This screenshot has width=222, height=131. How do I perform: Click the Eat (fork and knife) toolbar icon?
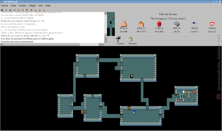[27, 10]
